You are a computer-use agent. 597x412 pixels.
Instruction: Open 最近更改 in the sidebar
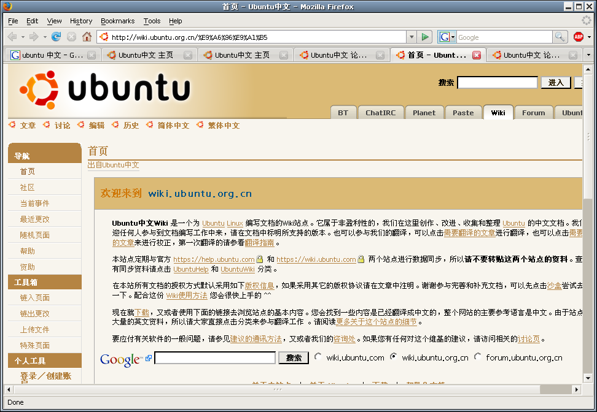click(34, 219)
